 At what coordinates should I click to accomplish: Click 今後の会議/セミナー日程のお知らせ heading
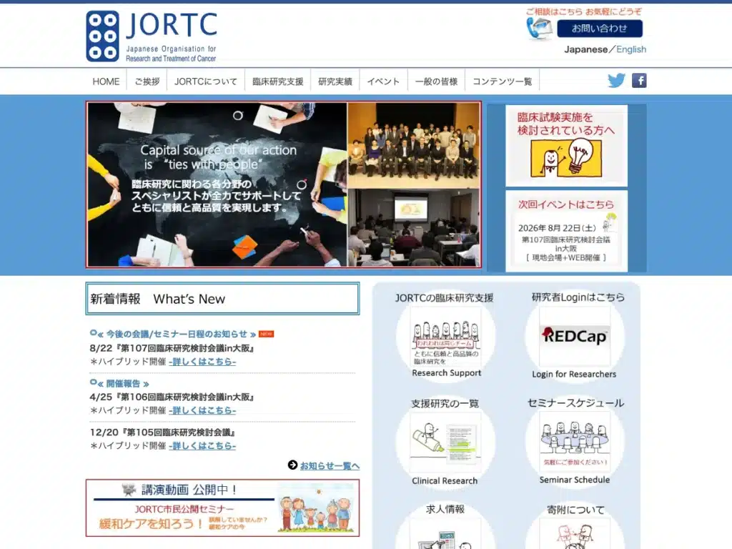coord(176,334)
